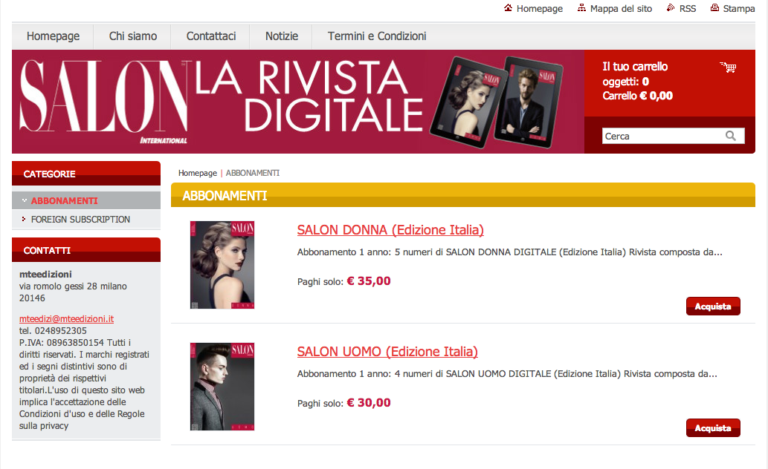768x469 pixels.
Task: Open Mappa del sito link
Action: [x=621, y=9]
